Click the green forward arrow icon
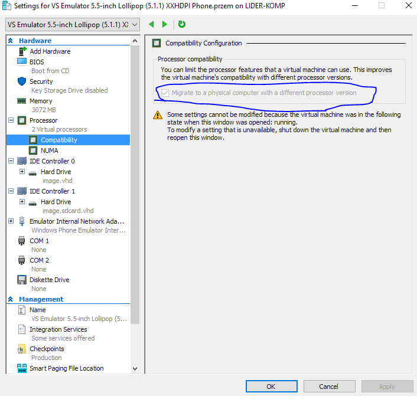The height and width of the screenshot is (396, 417). [165, 24]
